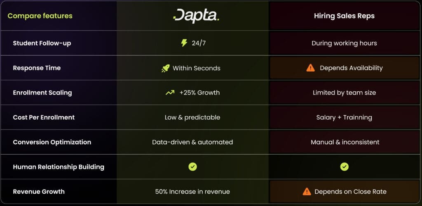Viewport: 422px width, 206px height.
Task: Click the Revenue Growth row label
Action: 39,191
